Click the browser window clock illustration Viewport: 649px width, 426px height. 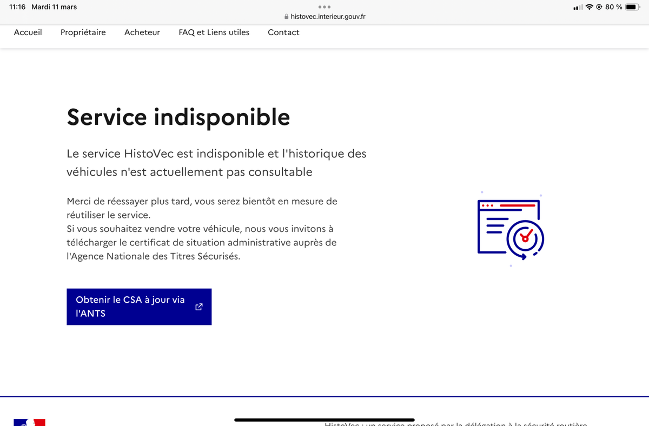[511, 230]
